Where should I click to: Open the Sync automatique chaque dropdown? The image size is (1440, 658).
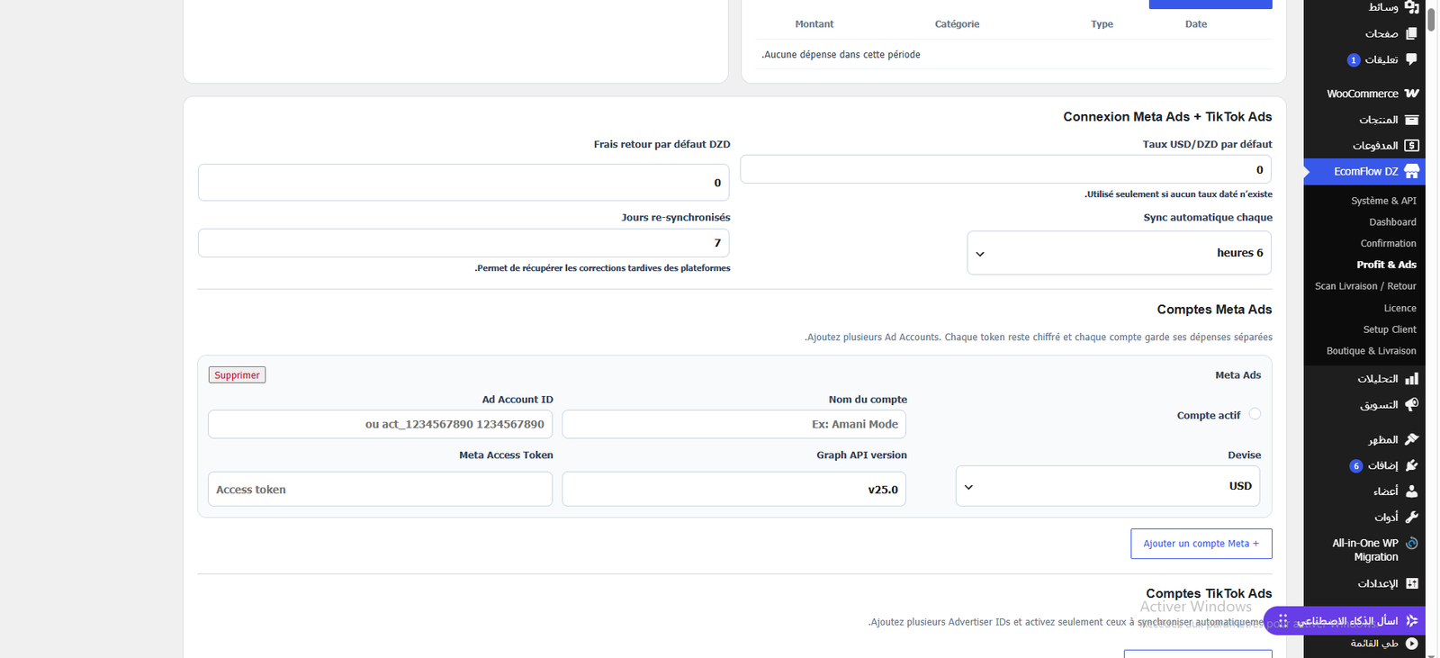(1120, 253)
